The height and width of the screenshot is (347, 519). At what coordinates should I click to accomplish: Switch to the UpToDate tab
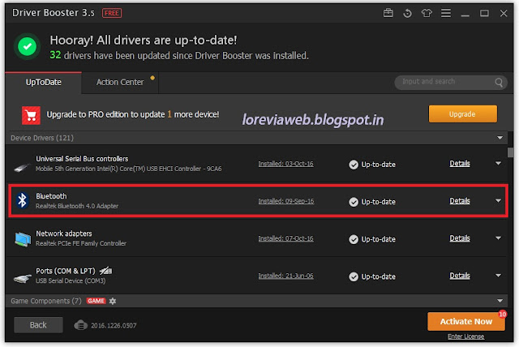pos(43,83)
